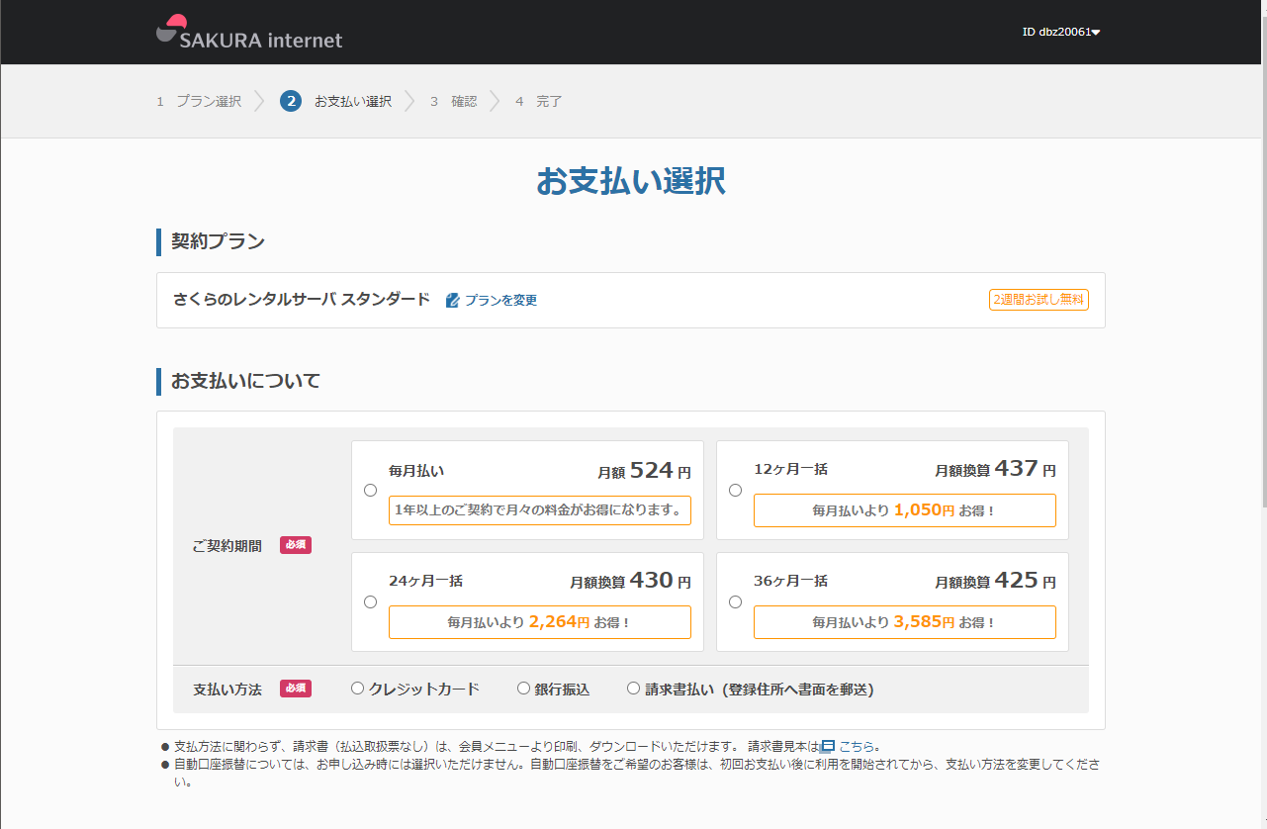Click the 1年以上のご契約 notice box
Viewport: 1267px width, 829px height.
(x=540, y=510)
